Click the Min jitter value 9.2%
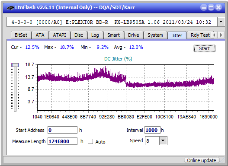Screen dimensions: 228x166 coord(103,47)
